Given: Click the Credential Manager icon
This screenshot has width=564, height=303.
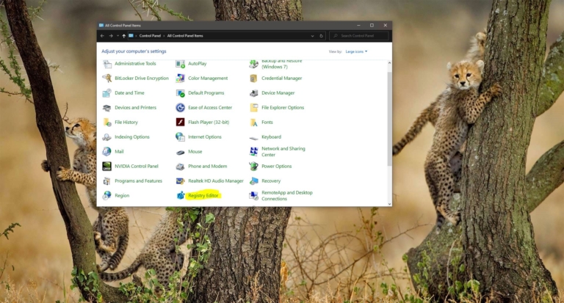Looking at the screenshot, I should 253,78.
